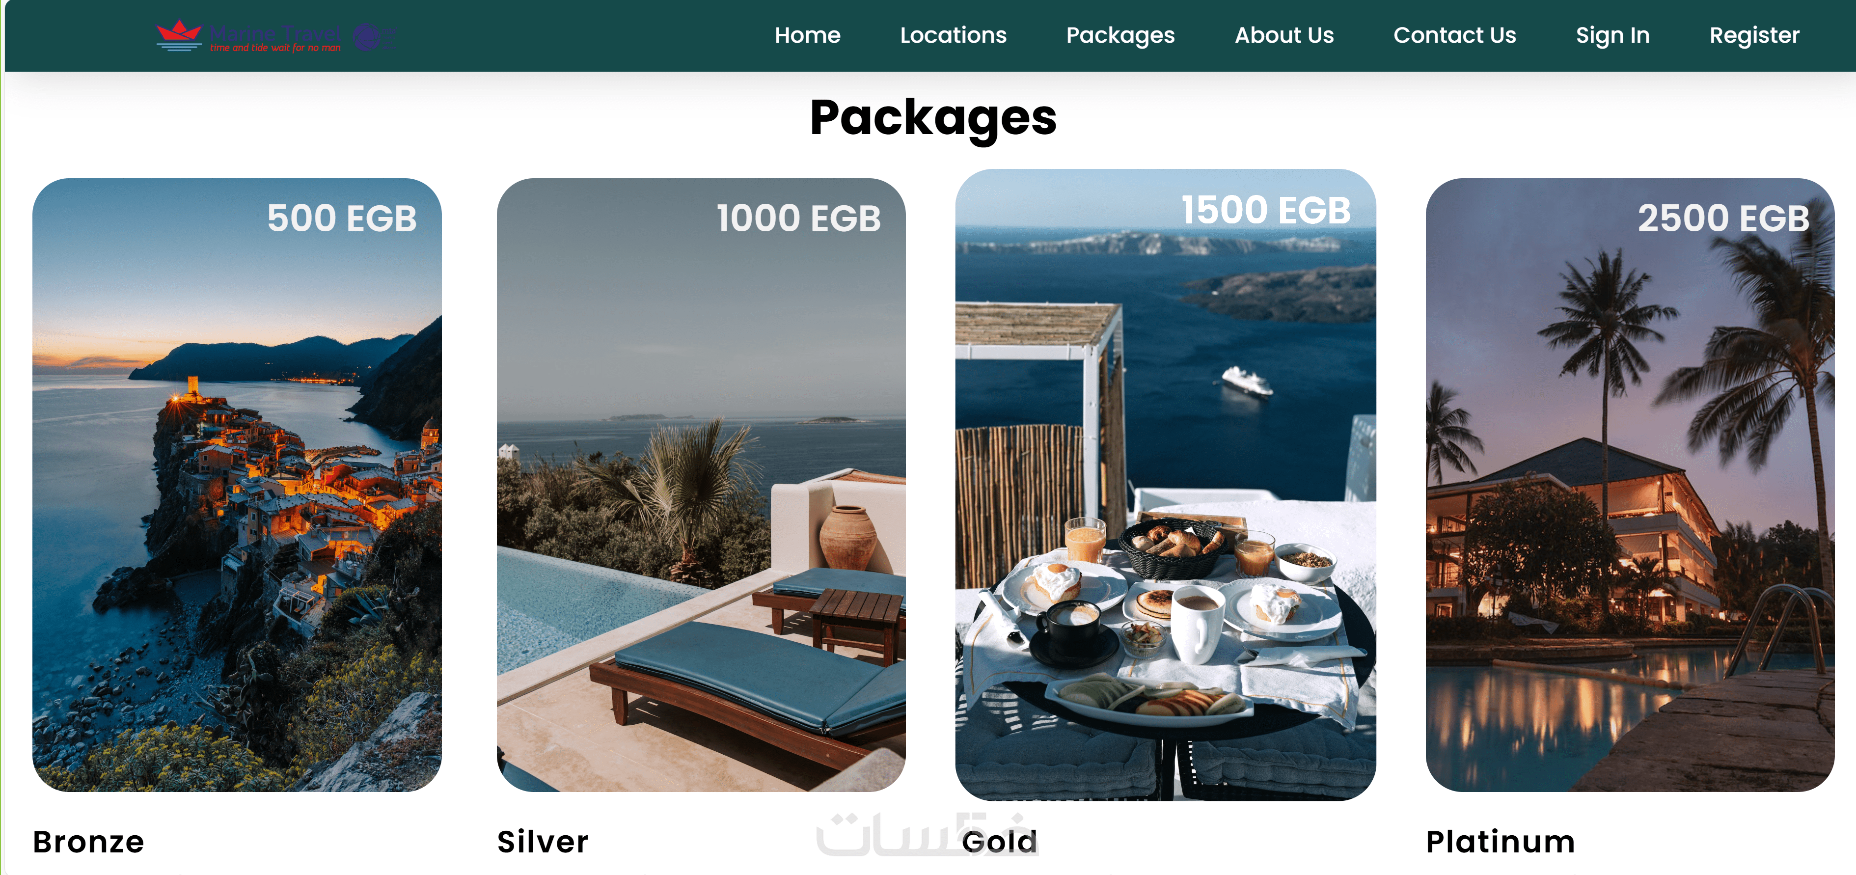Open the About Us page
This screenshot has width=1856, height=875.
1284,35
